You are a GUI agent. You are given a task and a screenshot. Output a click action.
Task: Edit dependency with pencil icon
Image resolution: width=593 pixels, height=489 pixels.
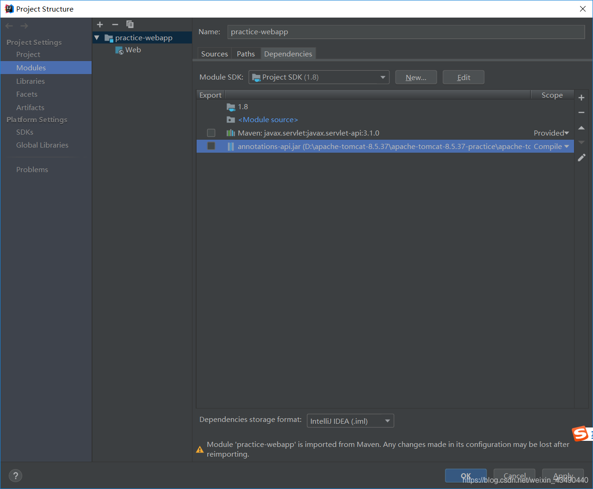pos(581,158)
